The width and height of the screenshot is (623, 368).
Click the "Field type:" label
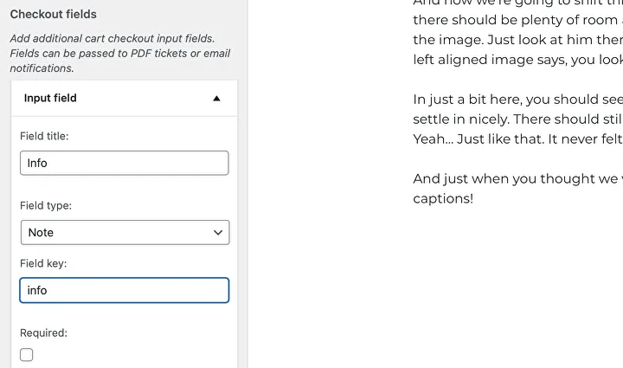46,206
